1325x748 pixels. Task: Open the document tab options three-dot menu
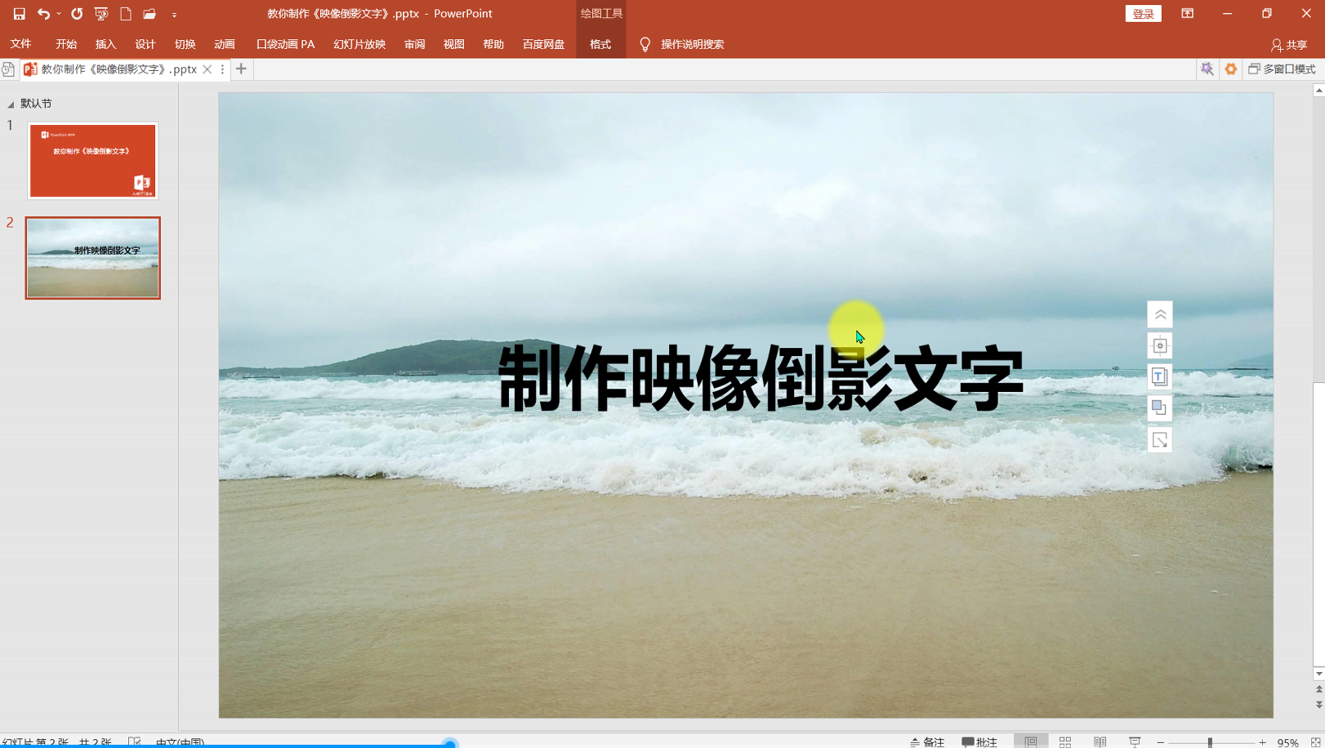point(222,69)
